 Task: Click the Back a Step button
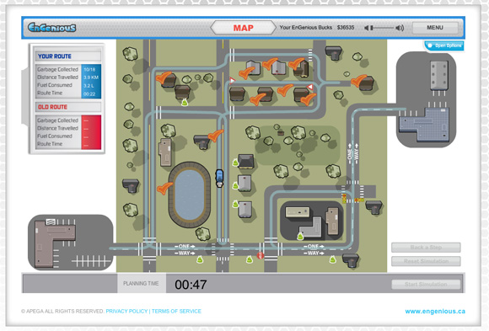[x=426, y=248]
